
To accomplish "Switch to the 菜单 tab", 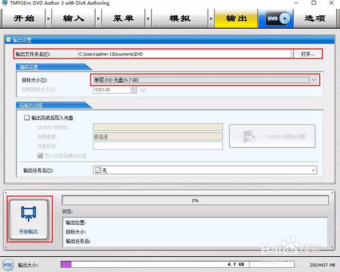I will coord(123,18).
